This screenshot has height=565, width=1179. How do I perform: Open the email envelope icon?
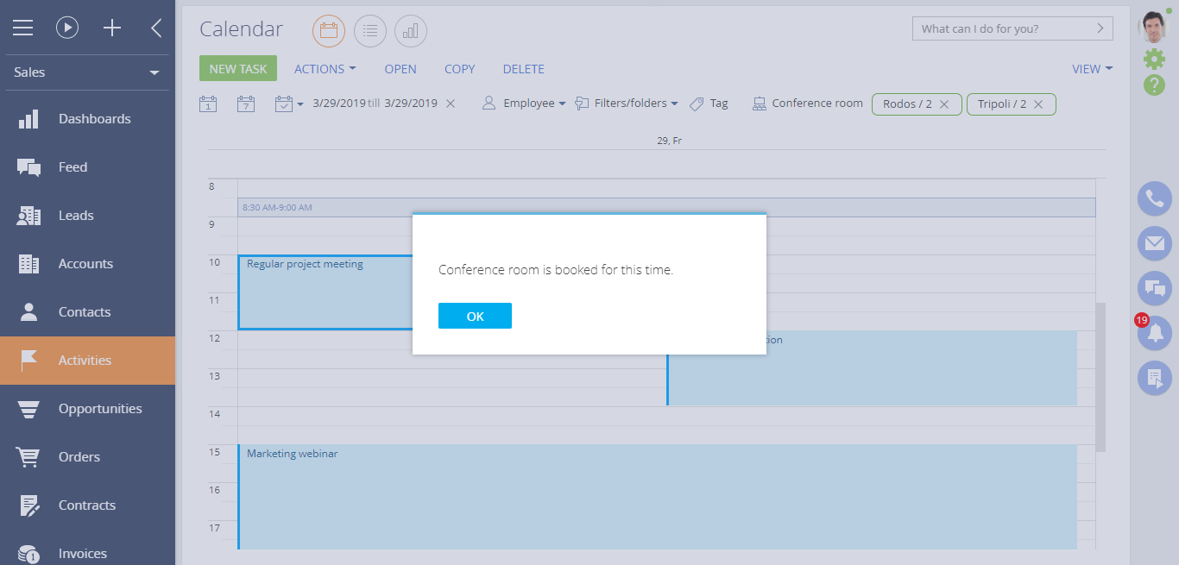pos(1154,244)
